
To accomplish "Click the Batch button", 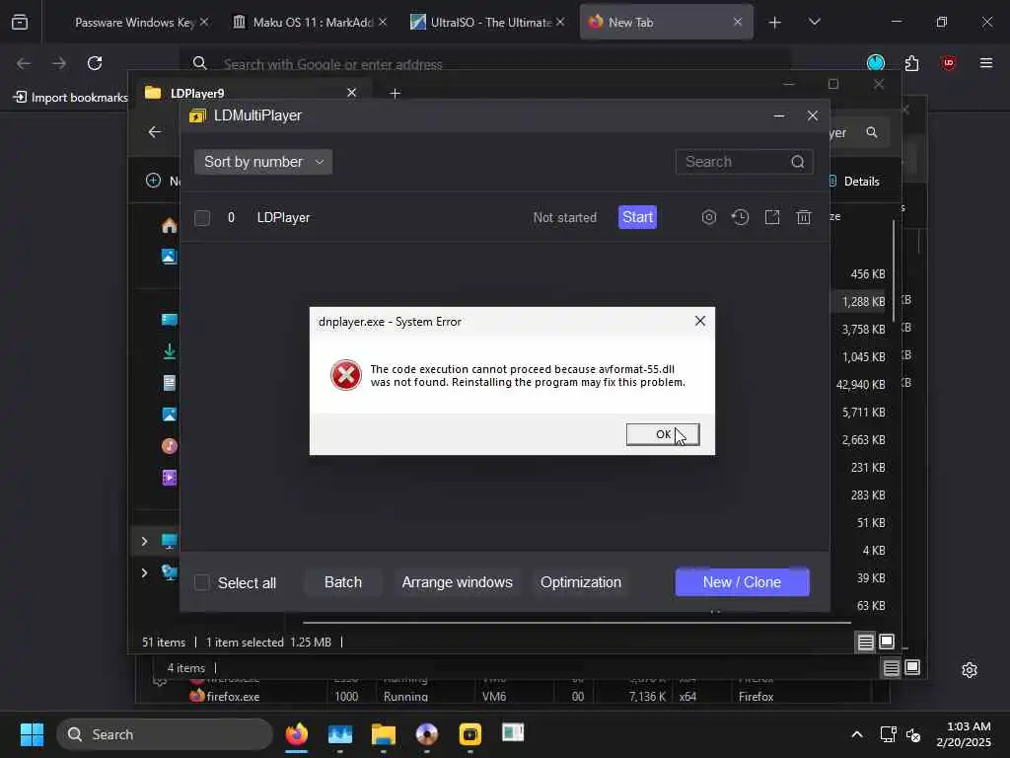I will pyautogui.click(x=343, y=582).
